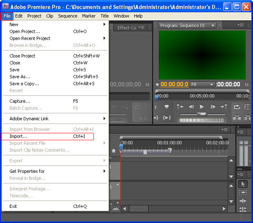This screenshot has width=253, height=223.
Task: Click the Play In to Out button
Action: pyautogui.click(x=166, y=117)
